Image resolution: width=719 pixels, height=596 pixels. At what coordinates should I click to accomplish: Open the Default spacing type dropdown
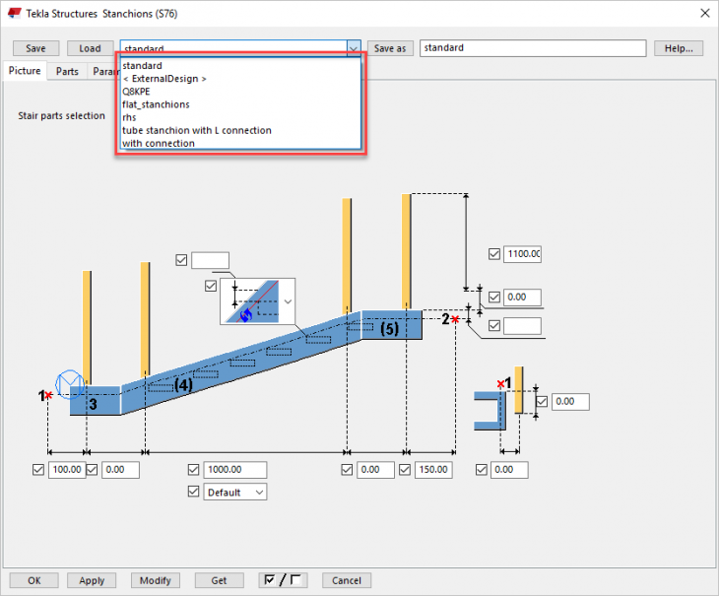click(x=234, y=492)
